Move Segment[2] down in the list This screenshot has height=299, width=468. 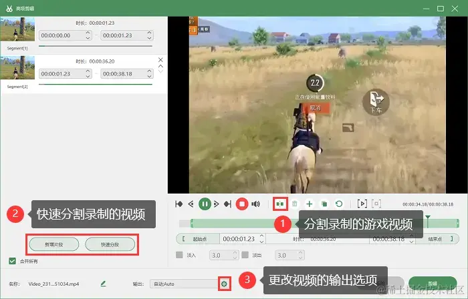pos(160,71)
